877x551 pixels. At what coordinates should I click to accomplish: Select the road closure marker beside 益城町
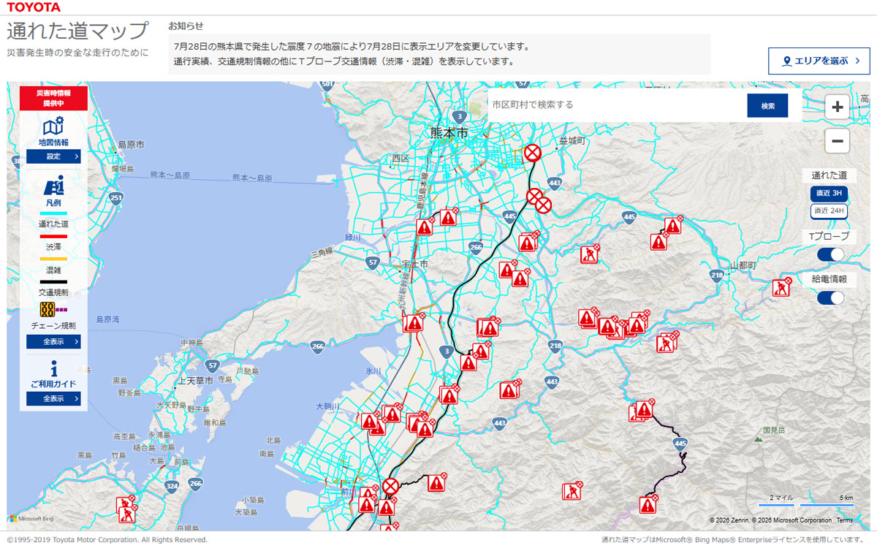[533, 153]
